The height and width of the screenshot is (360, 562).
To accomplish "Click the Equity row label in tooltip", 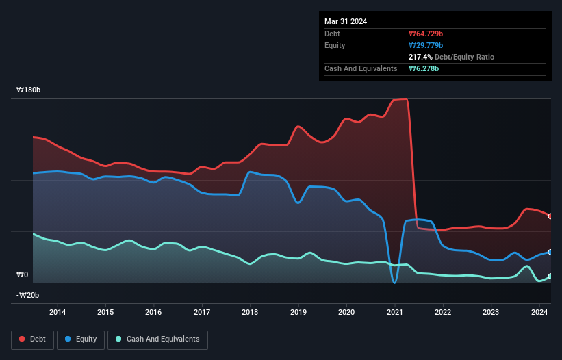I will (x=335, y=45).
